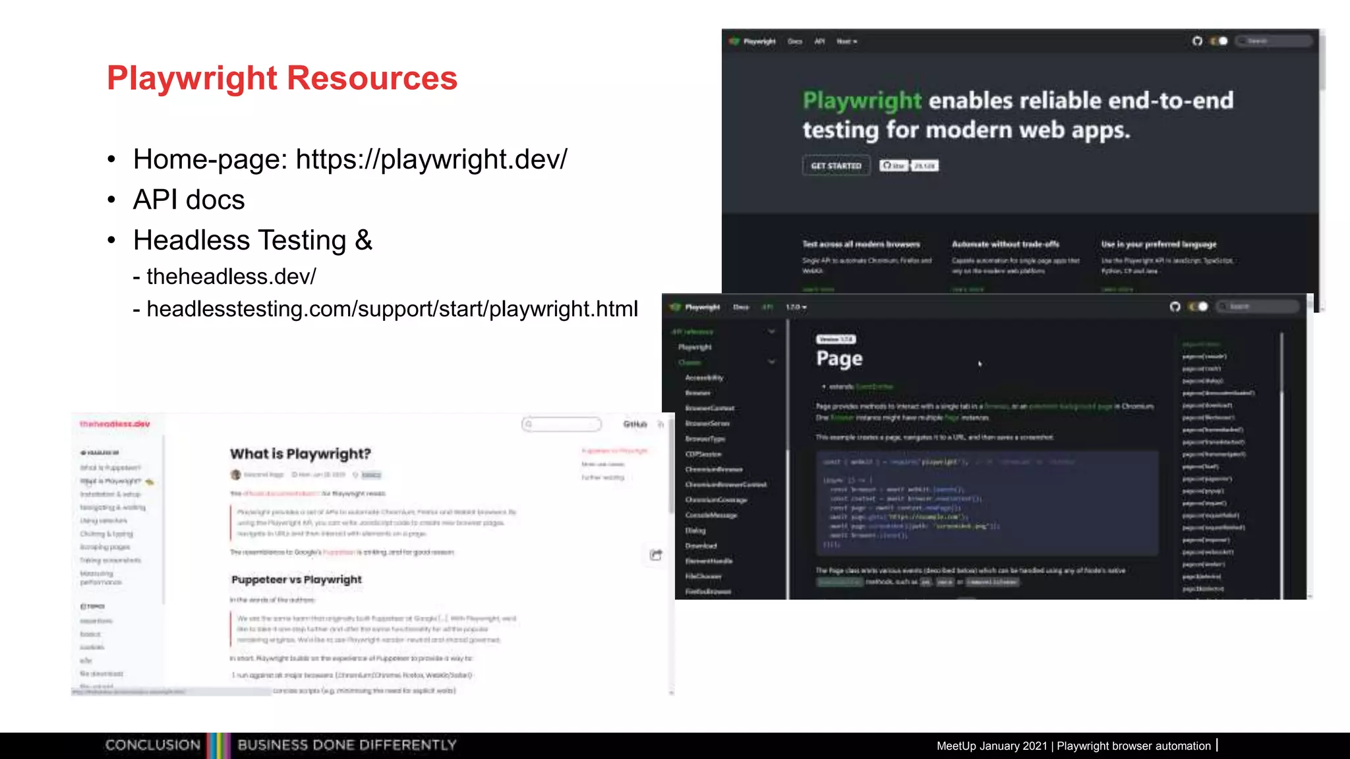The image size is (1350, 759).
Task: Click 'Taking screenshots' sidebar link
Action: tap(110, 560)
